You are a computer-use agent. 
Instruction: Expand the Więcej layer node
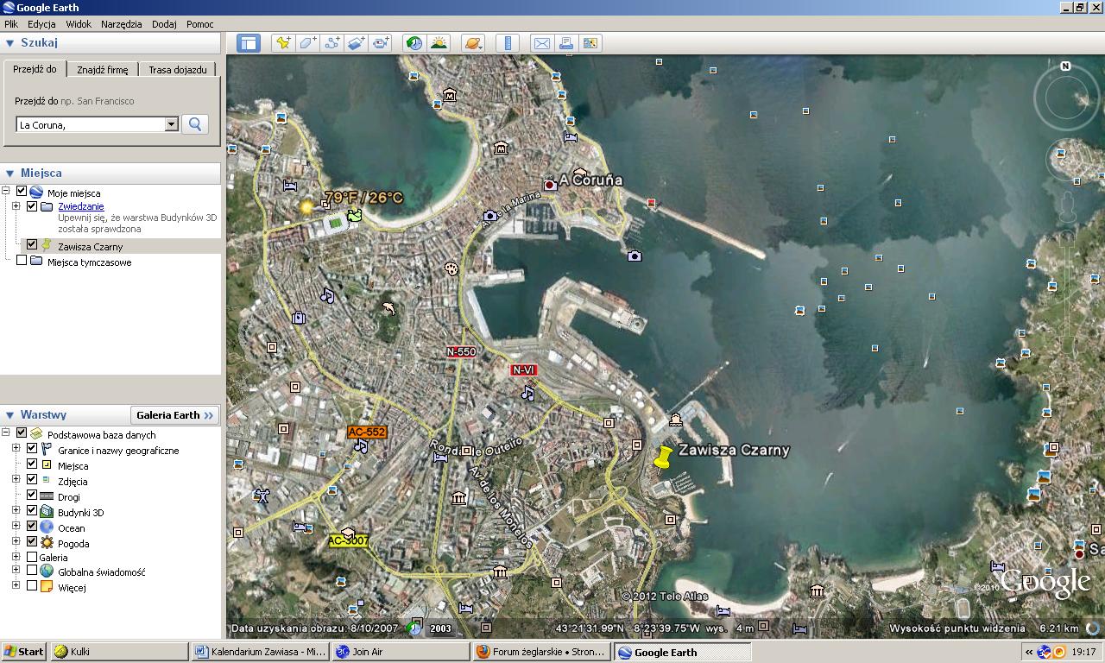point(16,585)
